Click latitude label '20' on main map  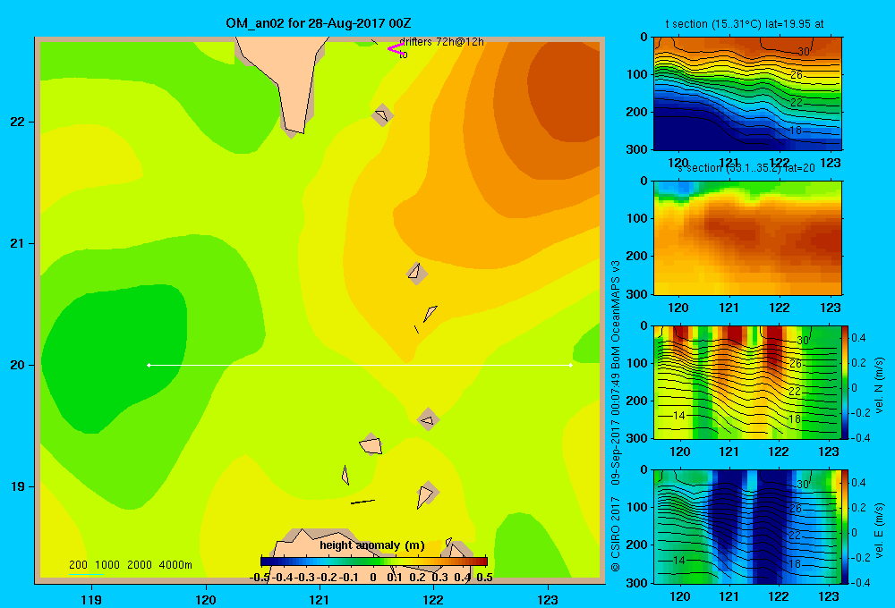(x=18, y=365)
